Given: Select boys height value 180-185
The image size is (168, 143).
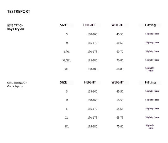Looking at the screenshot, I should (x=92, y=69).
